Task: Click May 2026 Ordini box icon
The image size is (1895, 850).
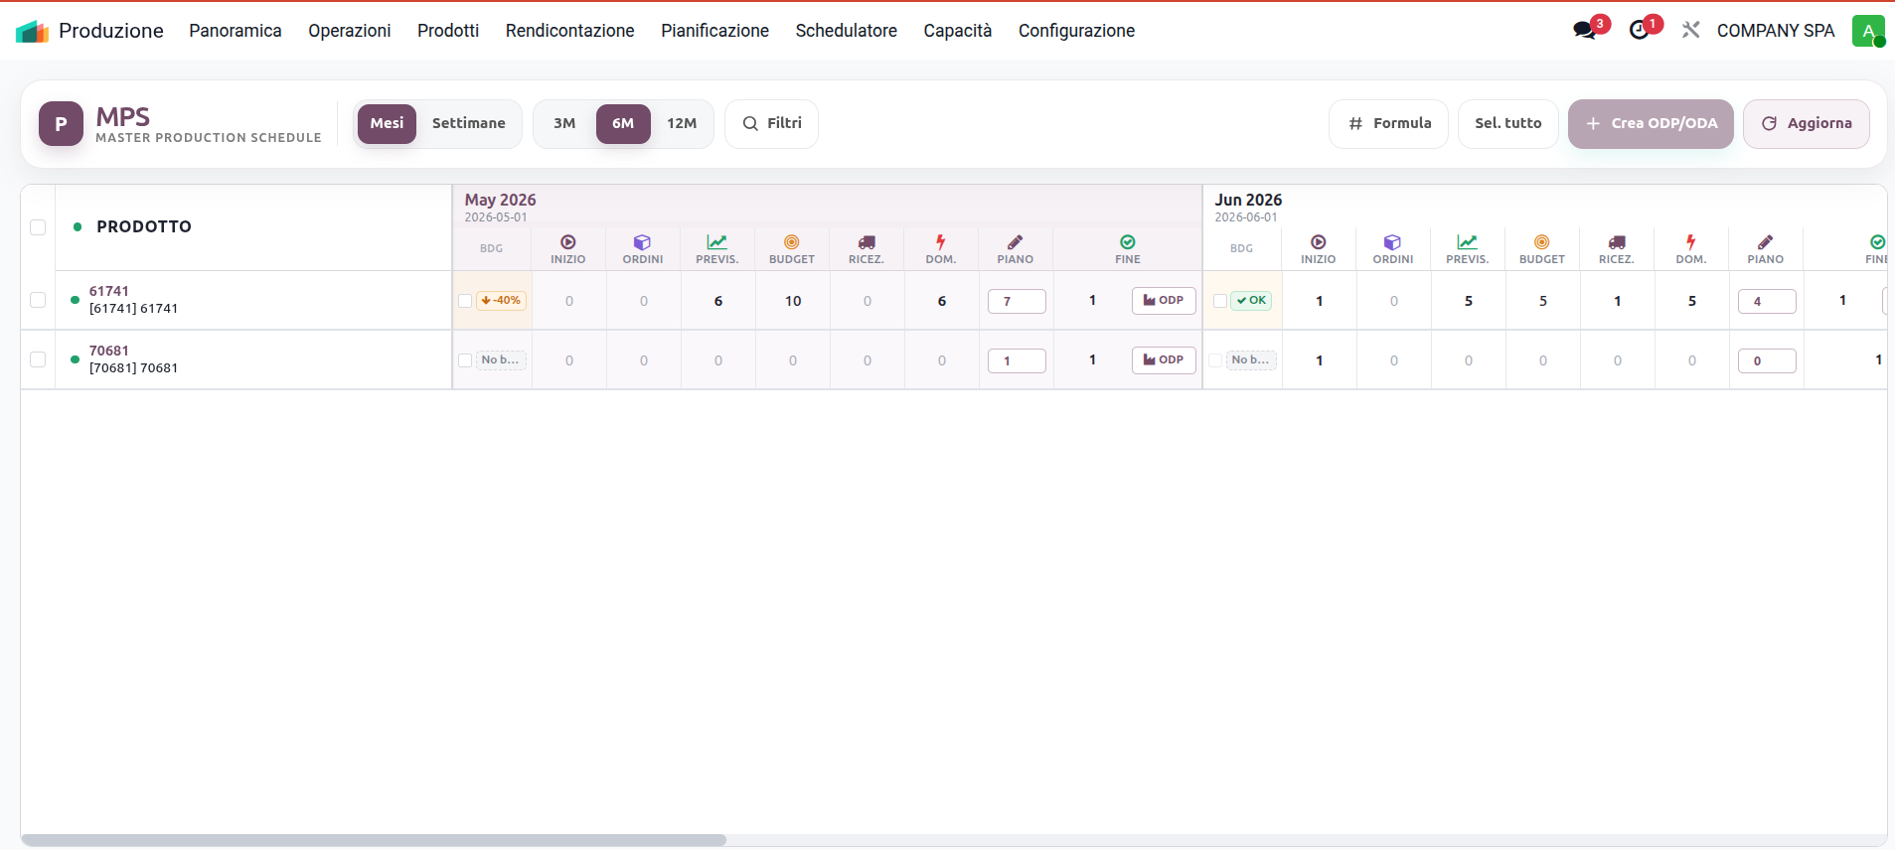Action: (643, 242)
